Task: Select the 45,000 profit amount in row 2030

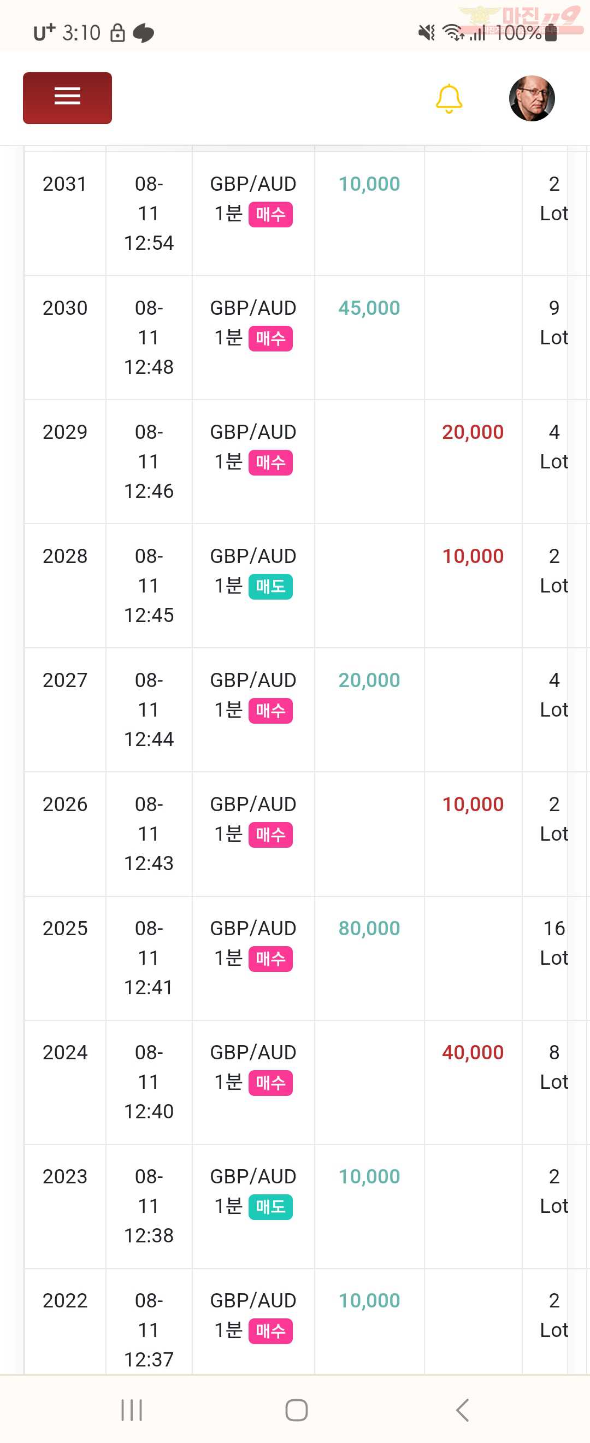Action: (x=369, y=308)
